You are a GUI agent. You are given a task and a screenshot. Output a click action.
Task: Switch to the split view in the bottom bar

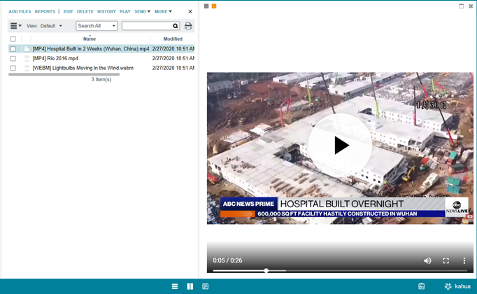coord(190,286)
